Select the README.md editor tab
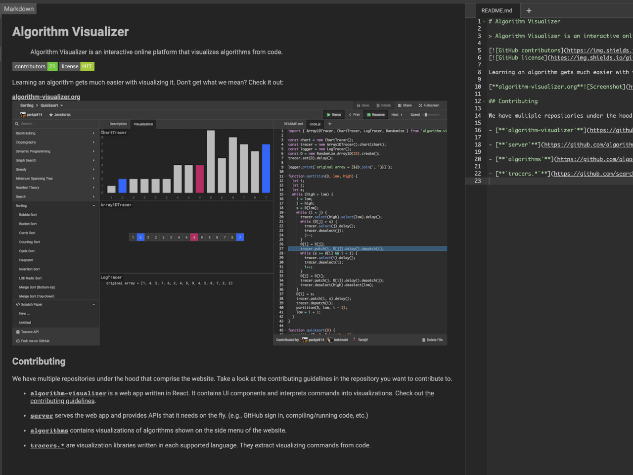 coord(497,10)
